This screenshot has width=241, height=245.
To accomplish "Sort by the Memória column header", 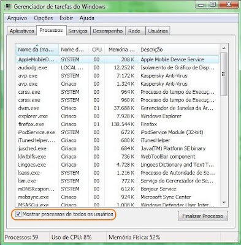I will point(121,50).
